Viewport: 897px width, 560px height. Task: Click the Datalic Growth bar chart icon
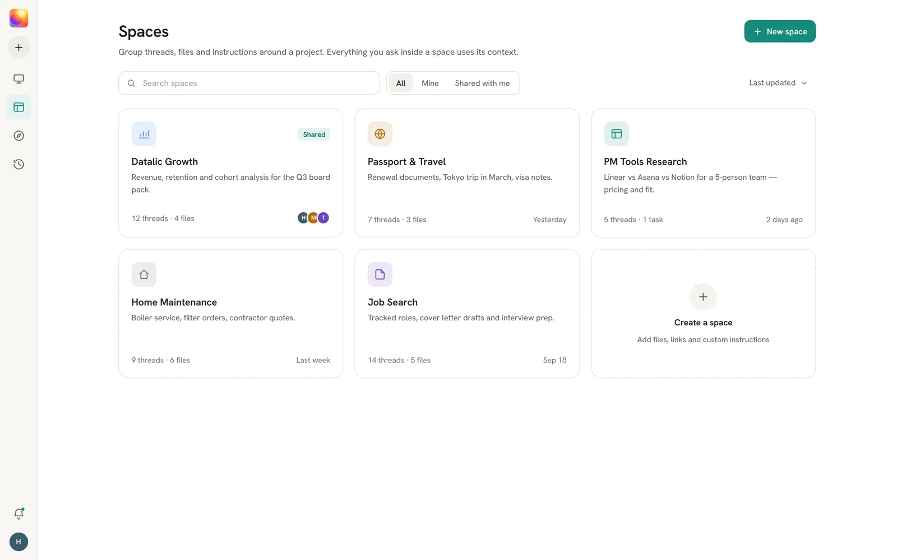[x=144, y=134]
